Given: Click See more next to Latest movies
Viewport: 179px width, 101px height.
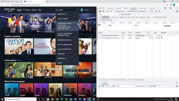Looking at the screenshot, I should (19, 60).
